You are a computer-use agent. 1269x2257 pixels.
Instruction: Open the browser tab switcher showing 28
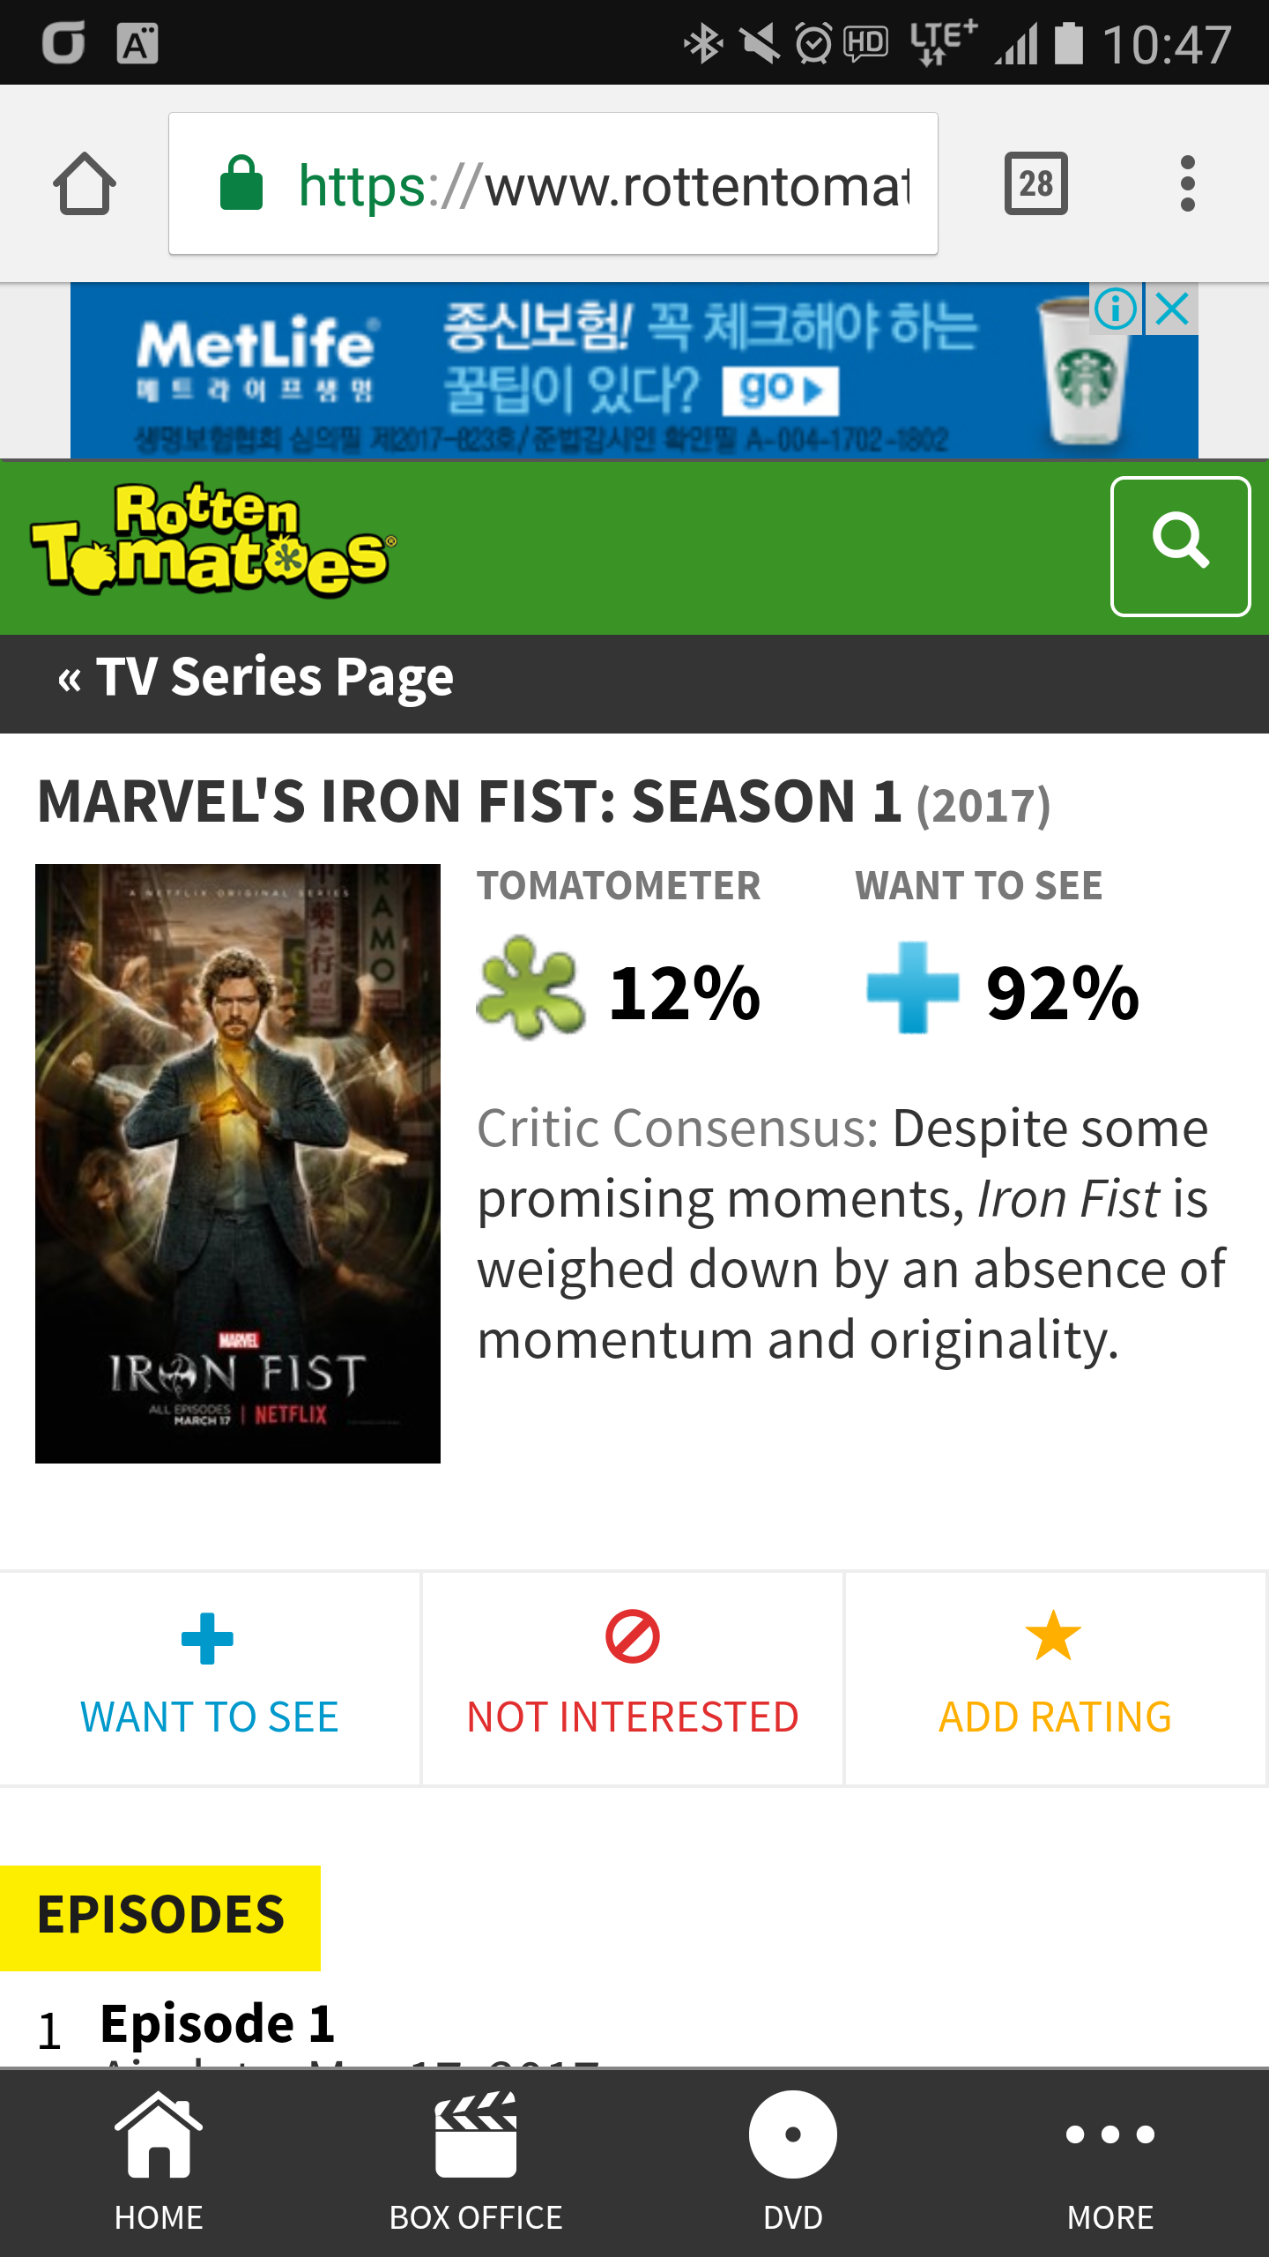coord(1035,184)
